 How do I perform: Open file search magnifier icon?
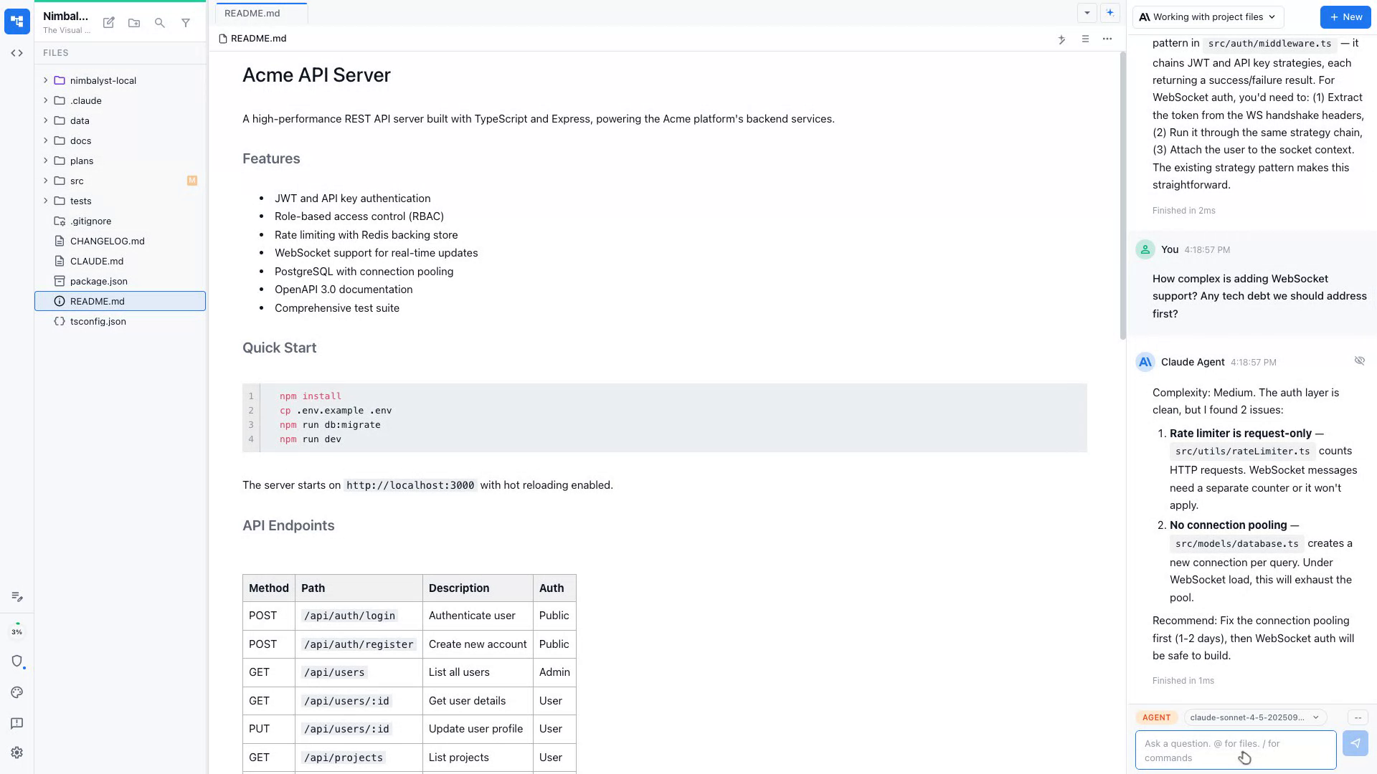point(160,23)
